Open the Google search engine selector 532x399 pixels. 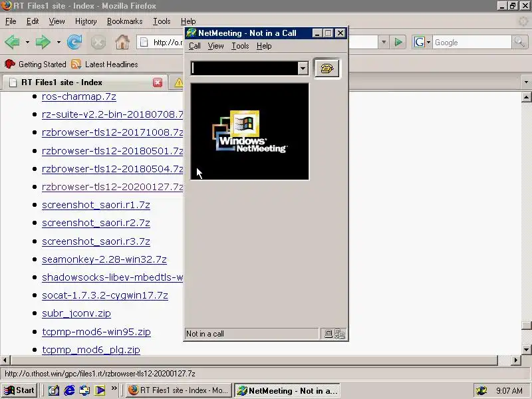pos(422,43)
